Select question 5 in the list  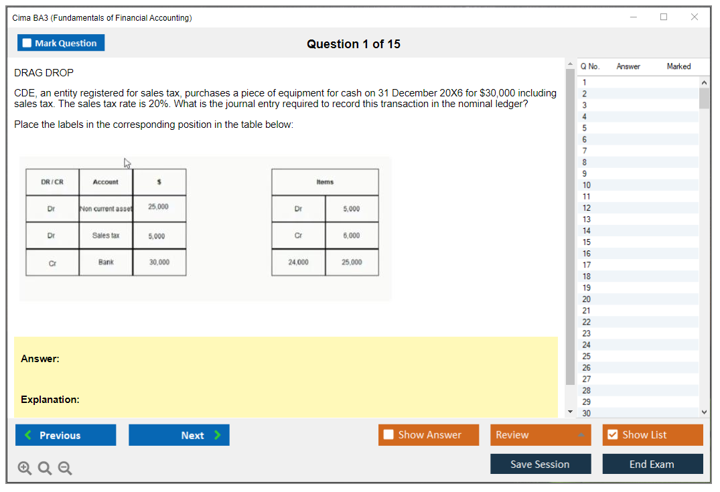point(585,128)
